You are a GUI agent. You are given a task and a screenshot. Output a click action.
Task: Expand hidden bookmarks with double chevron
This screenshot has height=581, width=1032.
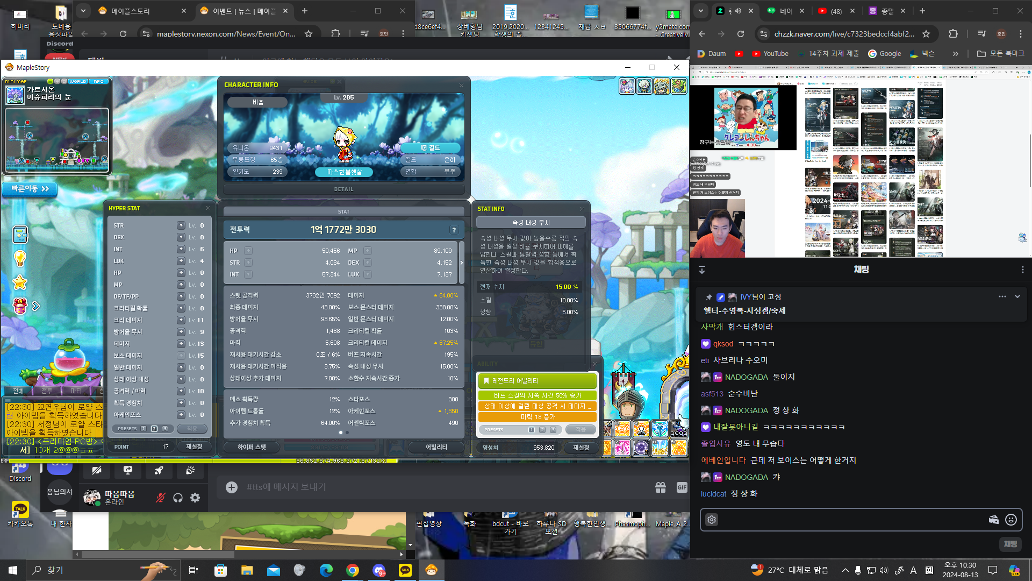955,54
